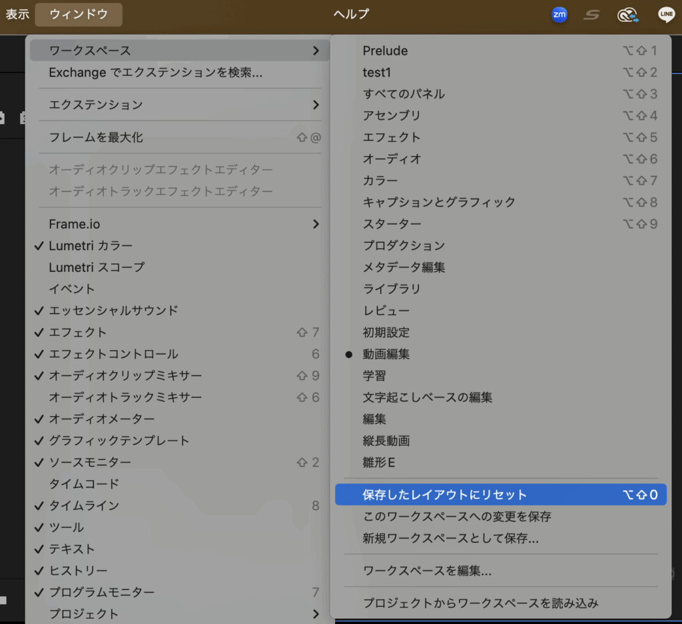682x624 pixels.
Task: Show the タイムコード panel
Action: tap(180, 484)
